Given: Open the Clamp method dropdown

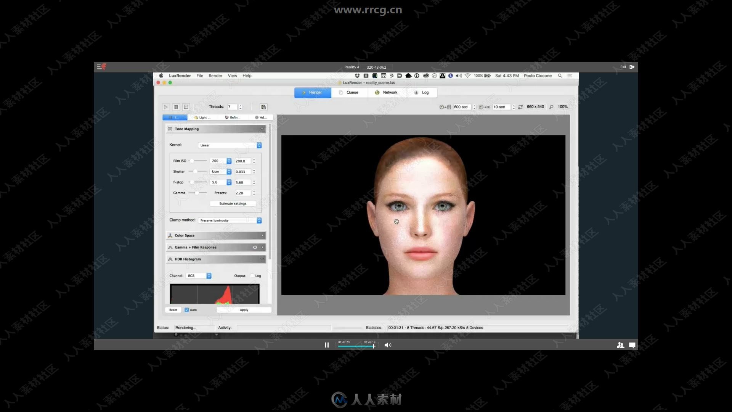Looking at the screenshot, I should pos(230,220).
